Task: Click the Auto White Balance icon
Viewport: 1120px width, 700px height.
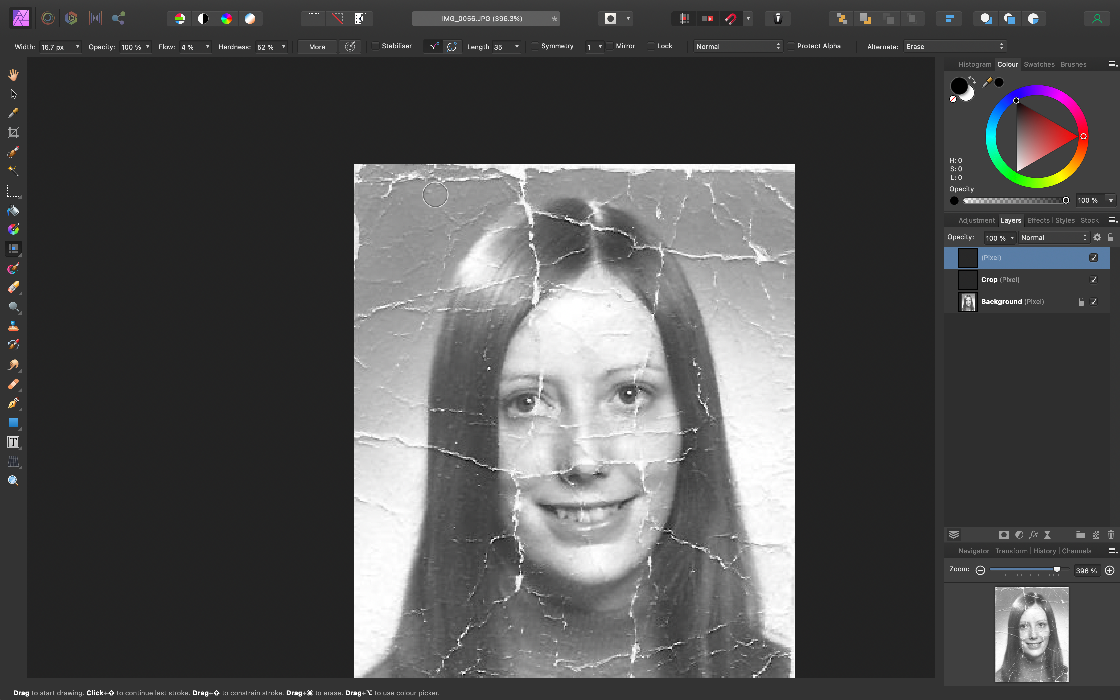Action: coord(250,19)
